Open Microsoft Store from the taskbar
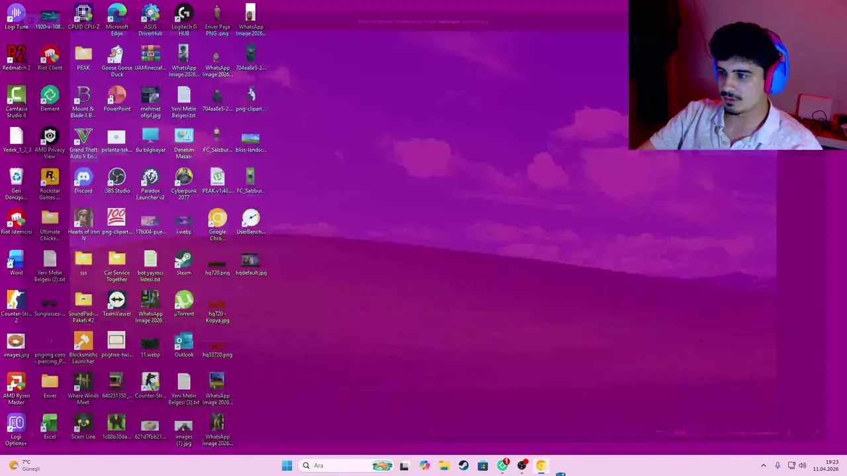 [482, 465]
